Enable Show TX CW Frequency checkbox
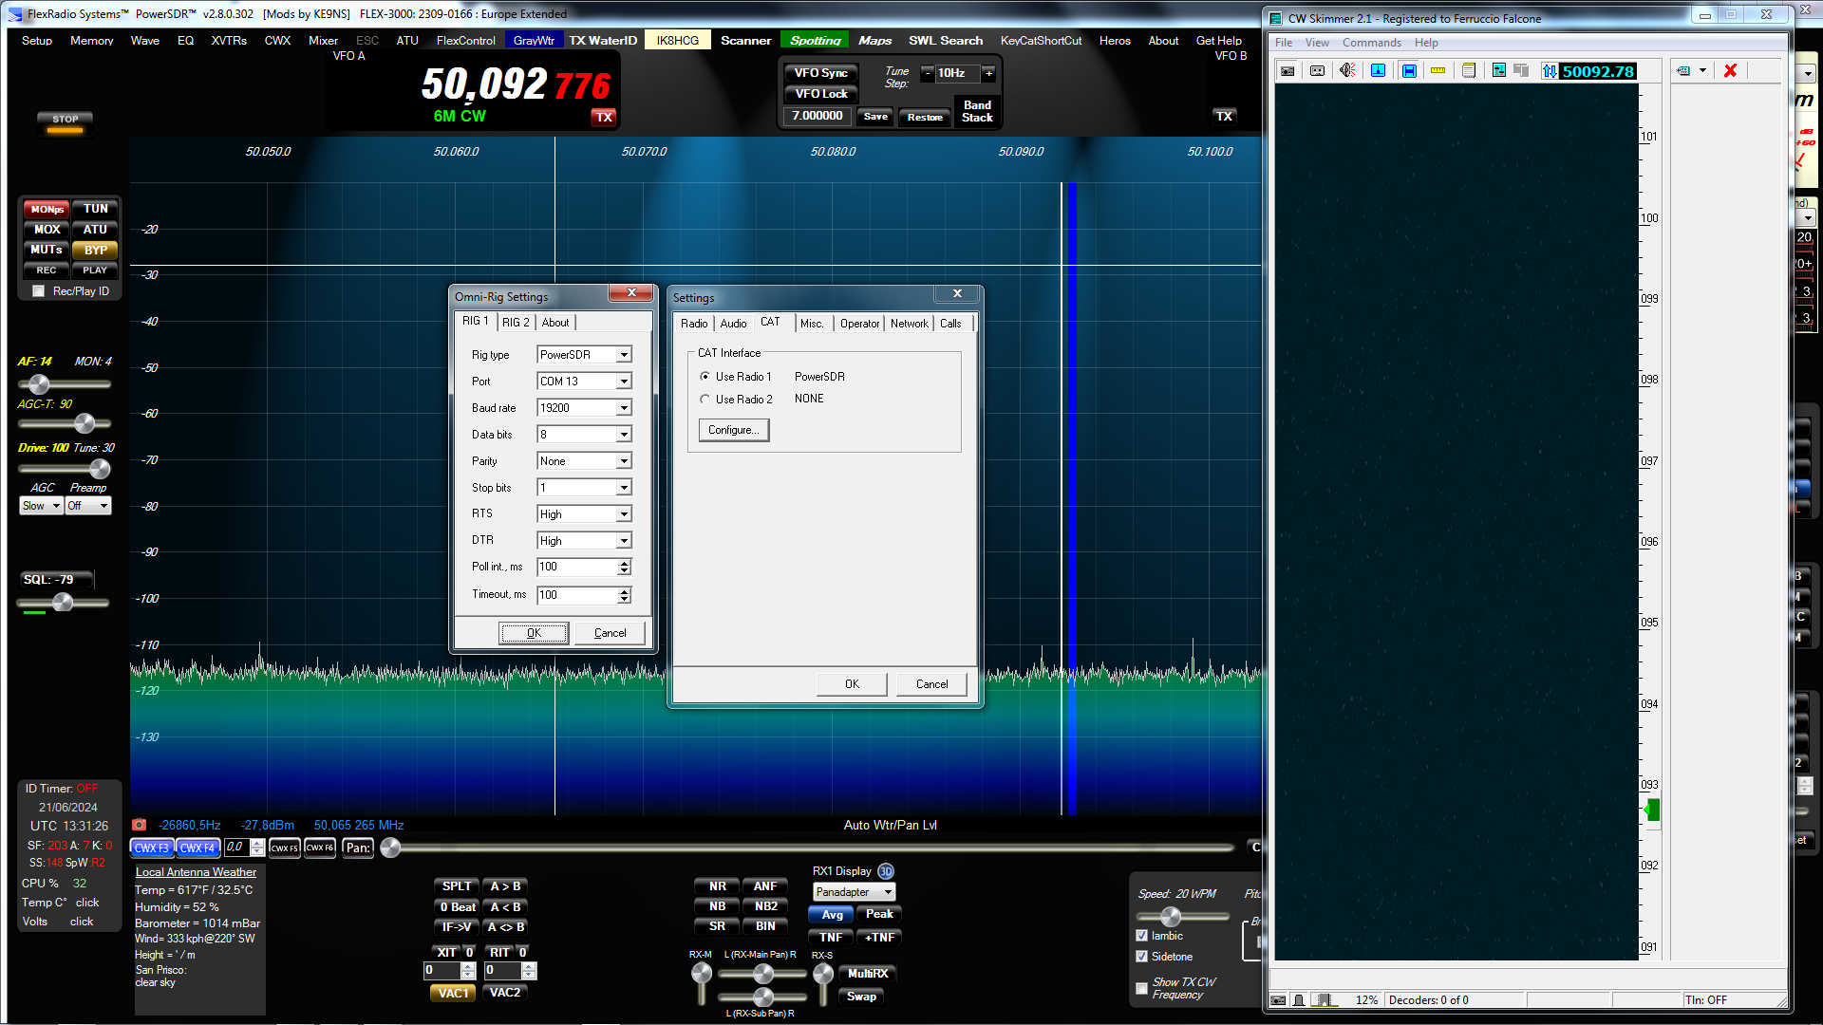 (1142, 988)
